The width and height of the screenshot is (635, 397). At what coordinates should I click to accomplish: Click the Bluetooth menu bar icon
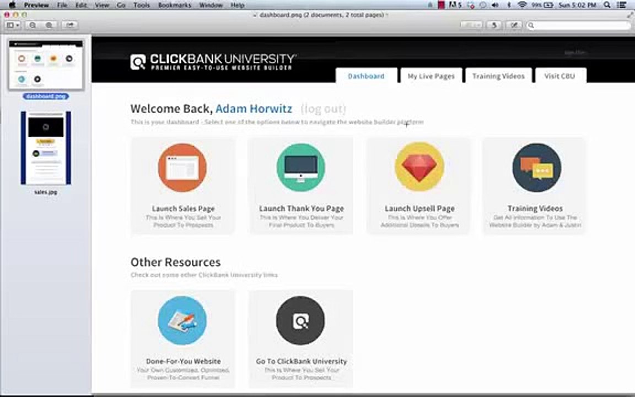[509, 5]
